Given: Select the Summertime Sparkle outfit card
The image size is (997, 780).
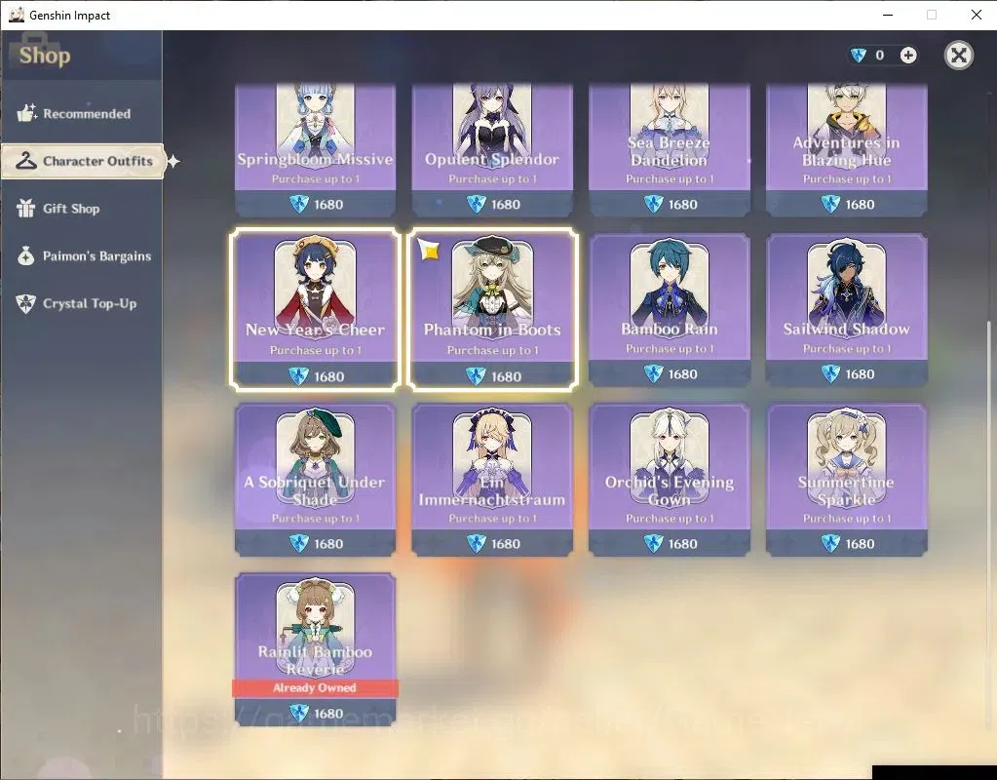Looking at the screenshot, I should [846, 480].
